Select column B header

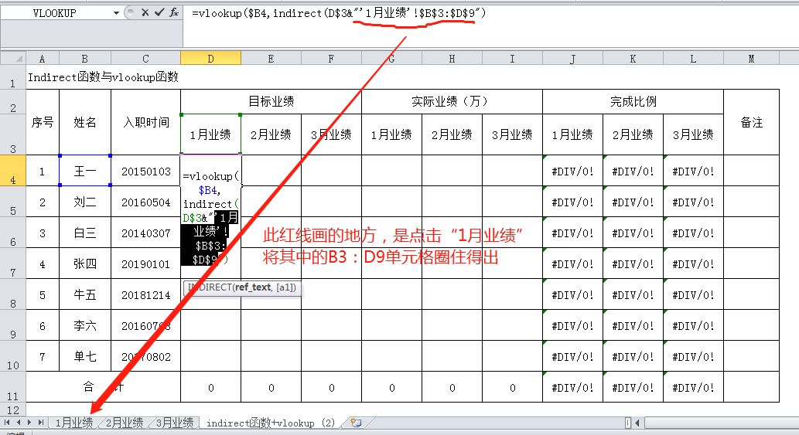(85, 59)
